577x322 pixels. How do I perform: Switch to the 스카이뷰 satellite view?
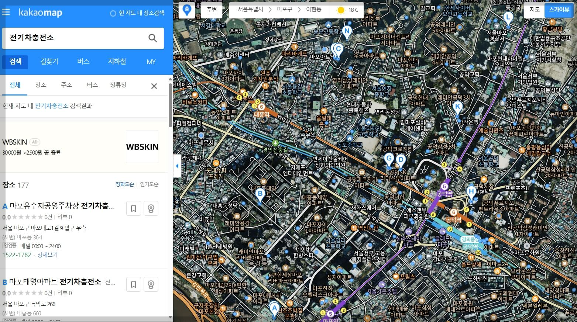(x=559, y=10)
